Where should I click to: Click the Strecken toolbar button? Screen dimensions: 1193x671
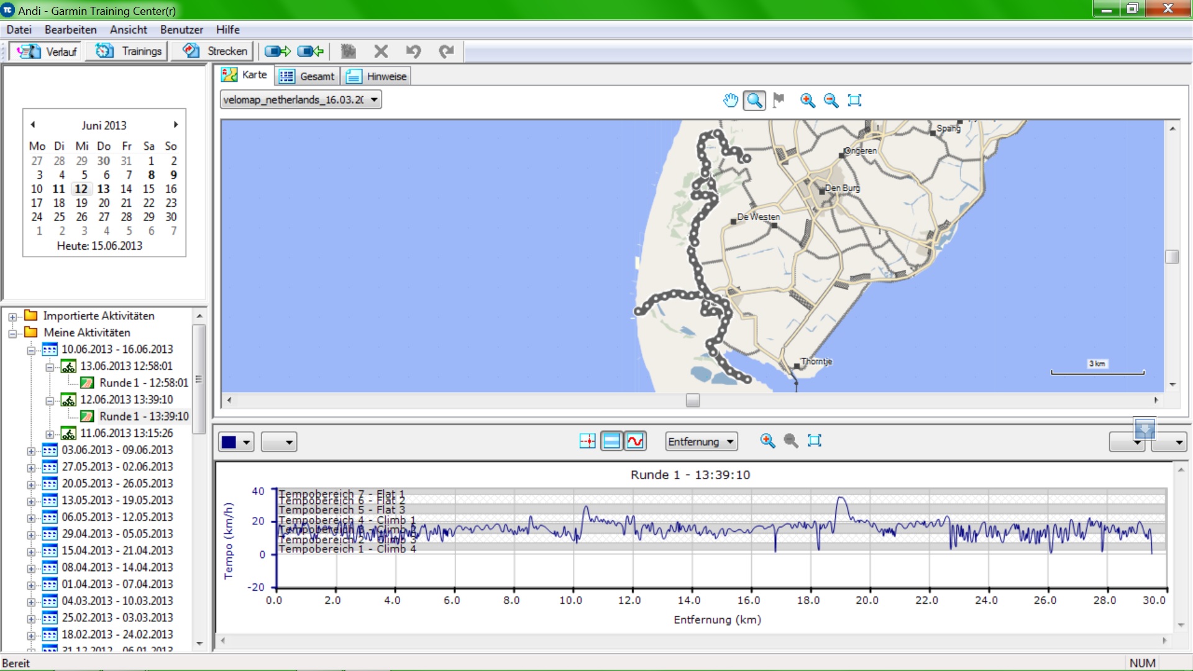pyautogui.click(x=214, y=52)
